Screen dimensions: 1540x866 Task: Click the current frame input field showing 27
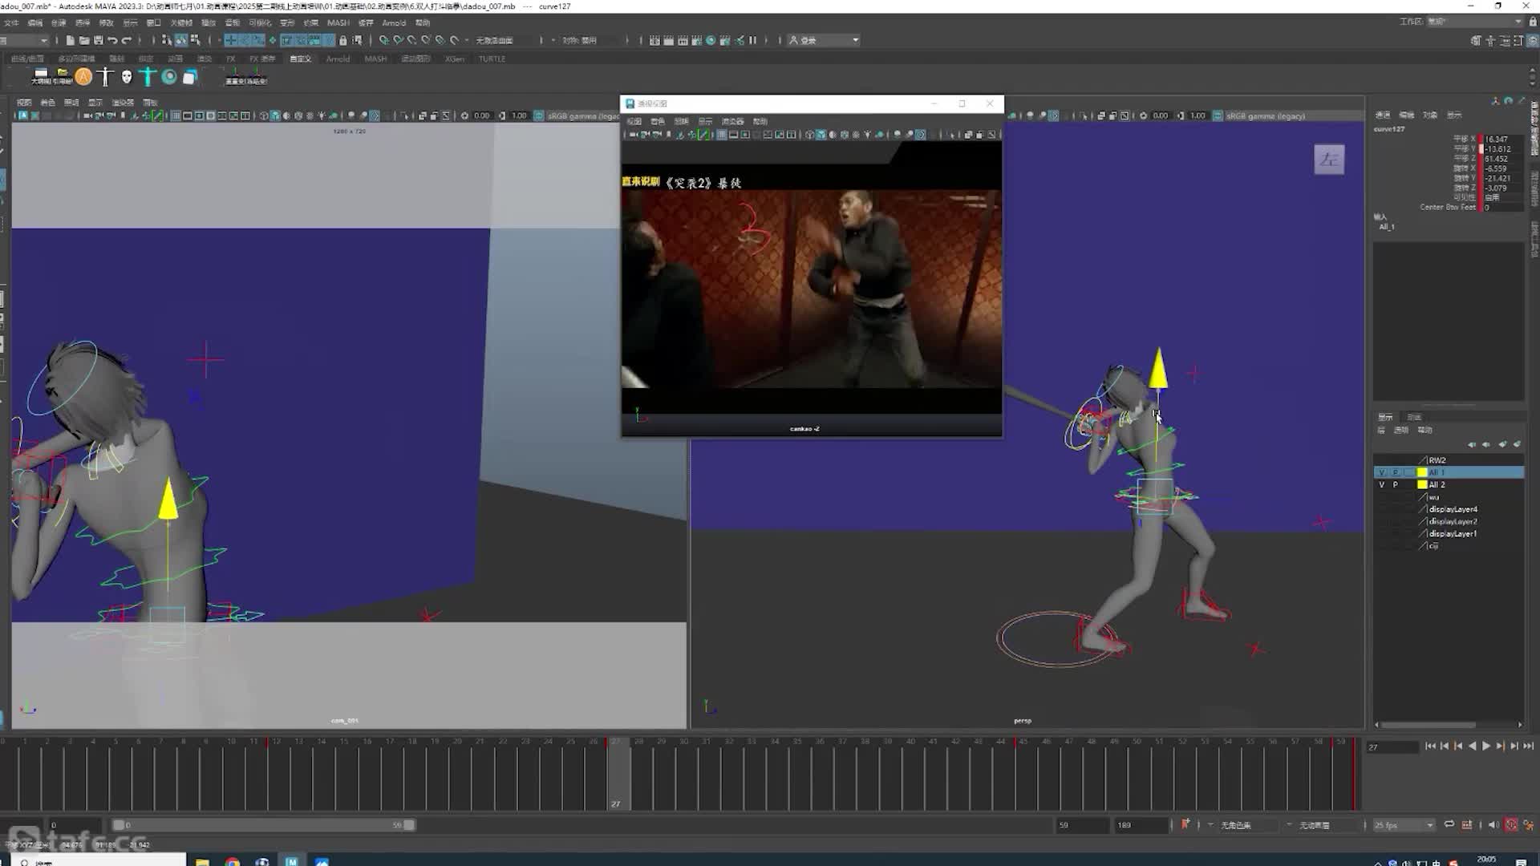1392,747
